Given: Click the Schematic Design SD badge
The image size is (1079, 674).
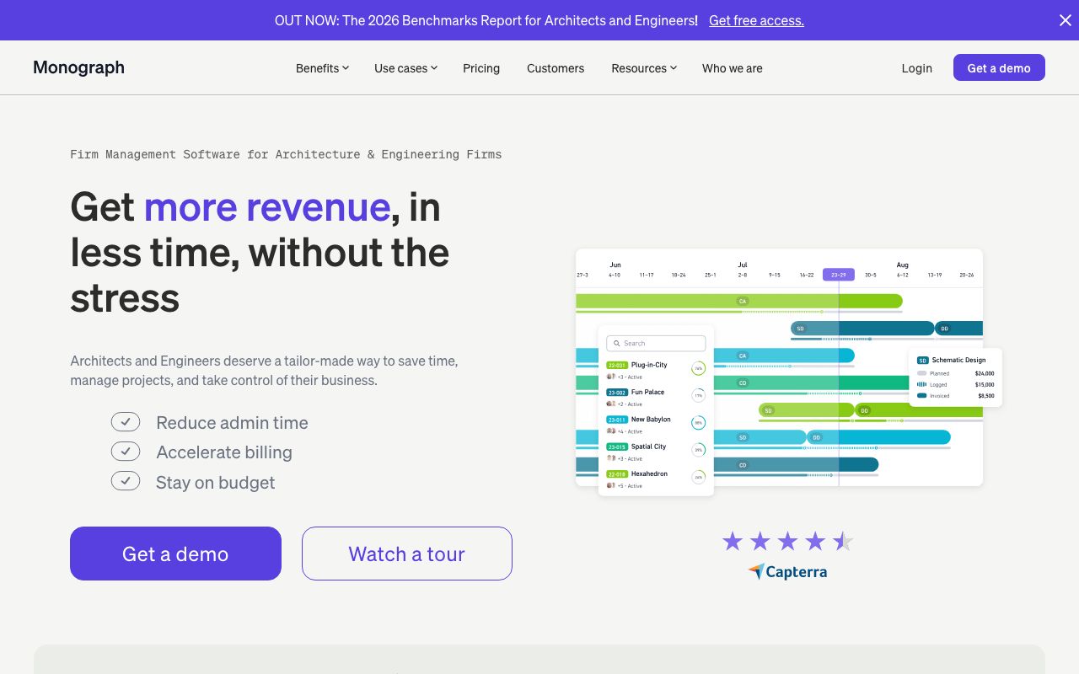Looking at the screenshot, I should (922, 361).
